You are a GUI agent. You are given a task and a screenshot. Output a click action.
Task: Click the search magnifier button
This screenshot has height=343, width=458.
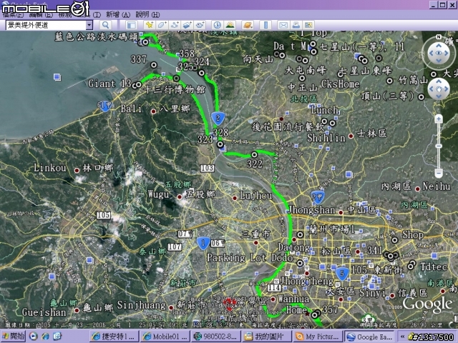pos(105,25)
